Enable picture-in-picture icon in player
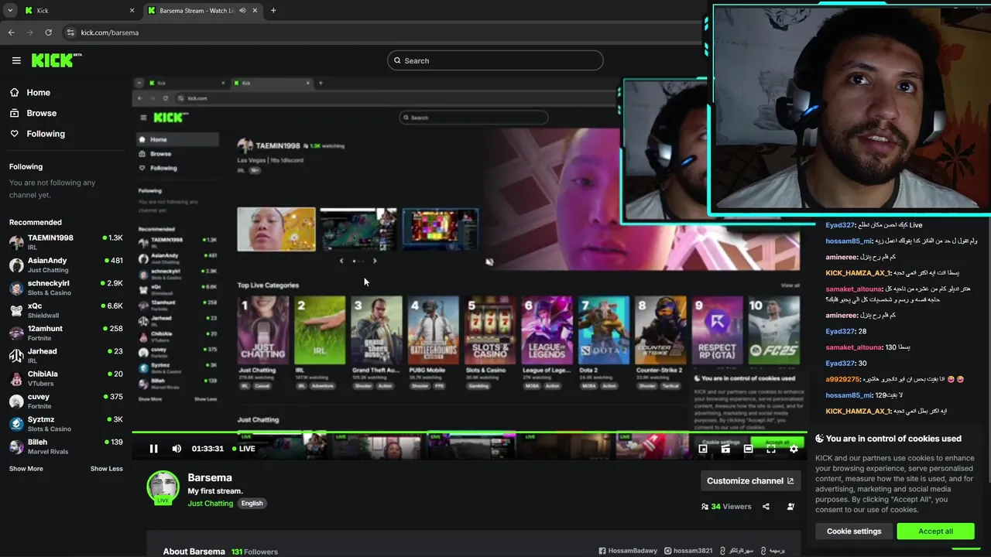Viewport: 991px width, 557px height. click(x=703, y=449)
